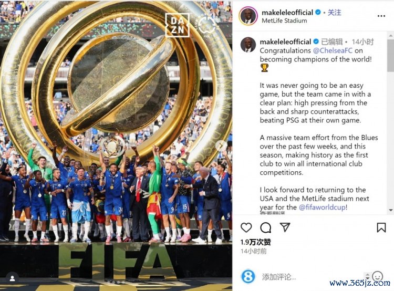
Task: Open makeleleofficial username in the caption
Action: pyautogui.click(x=285, y=41)
